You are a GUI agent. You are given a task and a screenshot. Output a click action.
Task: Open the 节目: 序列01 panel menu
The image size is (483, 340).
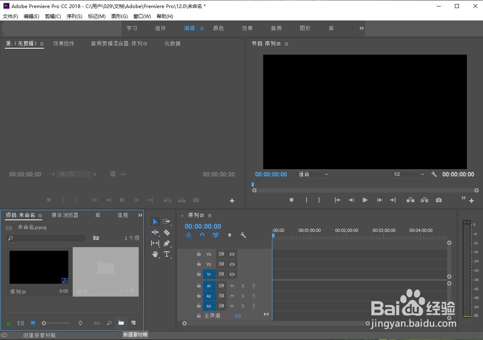tap(287, 44)
